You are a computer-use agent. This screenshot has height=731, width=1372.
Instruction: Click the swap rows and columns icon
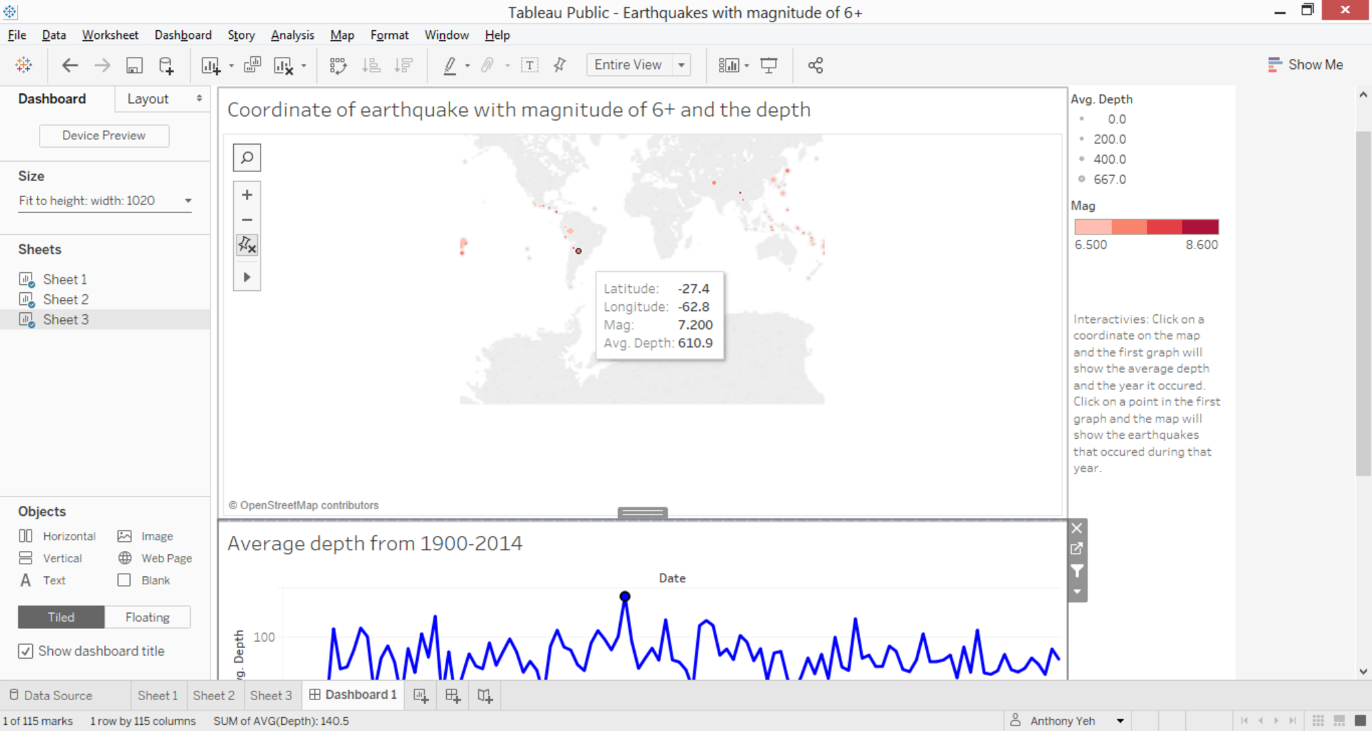click(x=338, y=65)
